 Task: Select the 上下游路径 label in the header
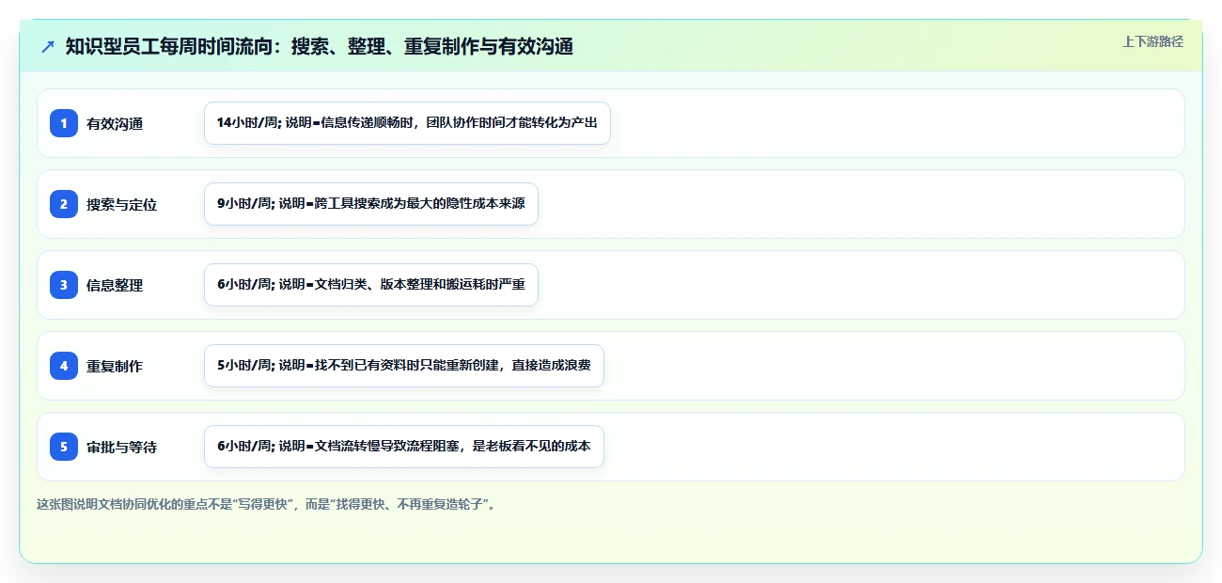click(1152, 42)
